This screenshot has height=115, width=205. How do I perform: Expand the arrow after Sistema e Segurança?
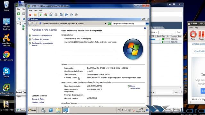point(77,24)
